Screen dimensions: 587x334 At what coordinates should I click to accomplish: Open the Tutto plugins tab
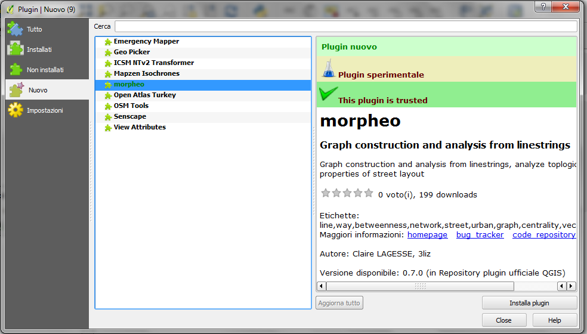47,29
